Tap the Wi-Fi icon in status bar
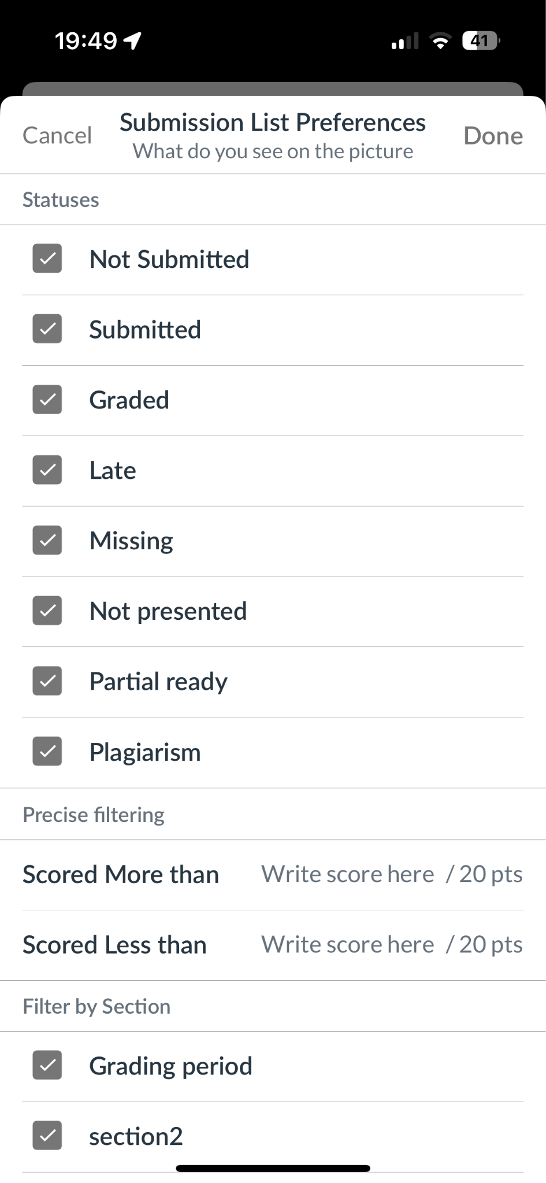This screenshot has width=546, height=1183. click(440, 41)
